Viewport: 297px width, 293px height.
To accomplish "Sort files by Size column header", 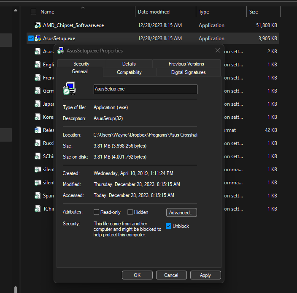I will pos(254,12).
